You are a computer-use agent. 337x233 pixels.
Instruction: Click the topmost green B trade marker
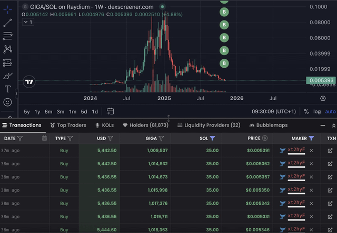pos(224,12)
